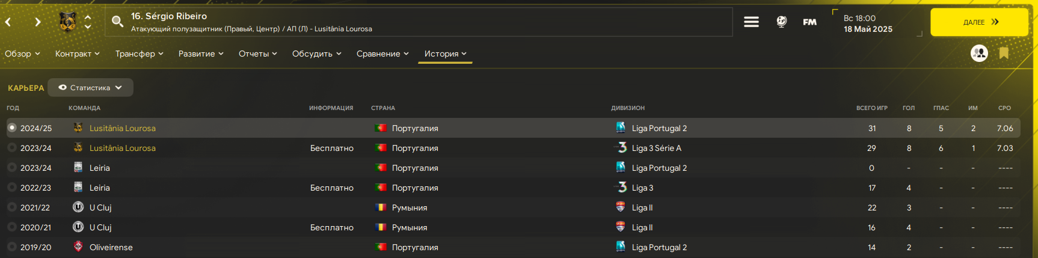Open the История tab
The image size is (1038, 258).
click(445, 54)
